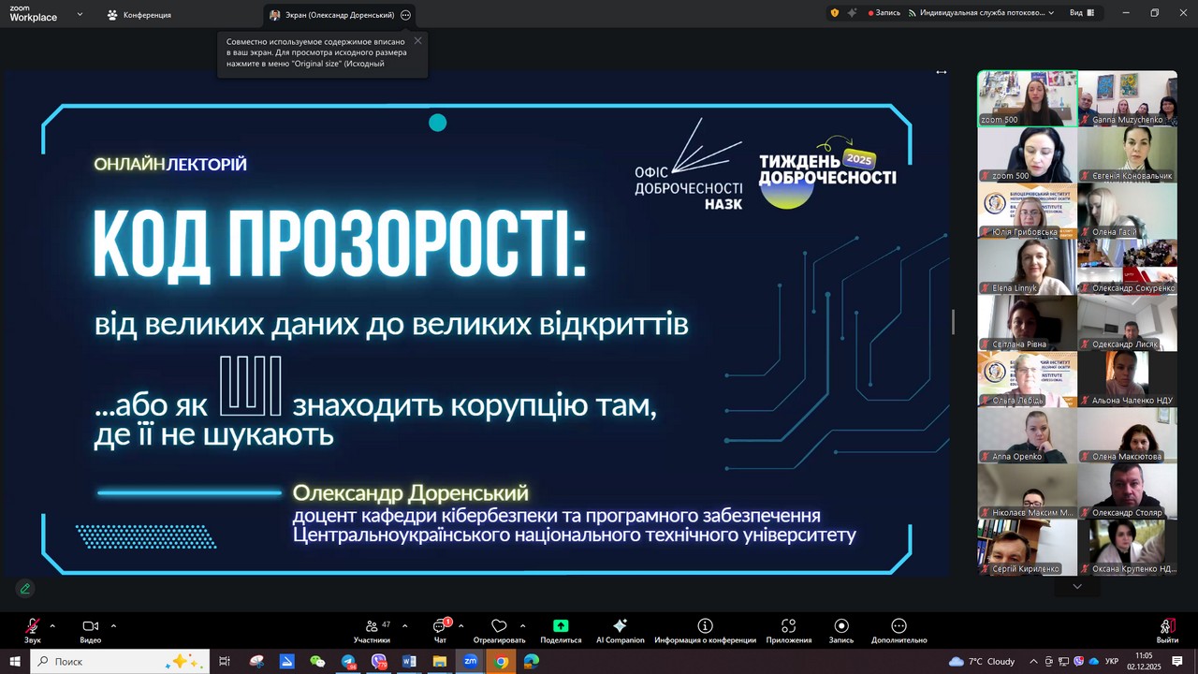Open the Дополнительно more options icon
1198x674 pixels.
pyautogui.click(x=898, y=626)
